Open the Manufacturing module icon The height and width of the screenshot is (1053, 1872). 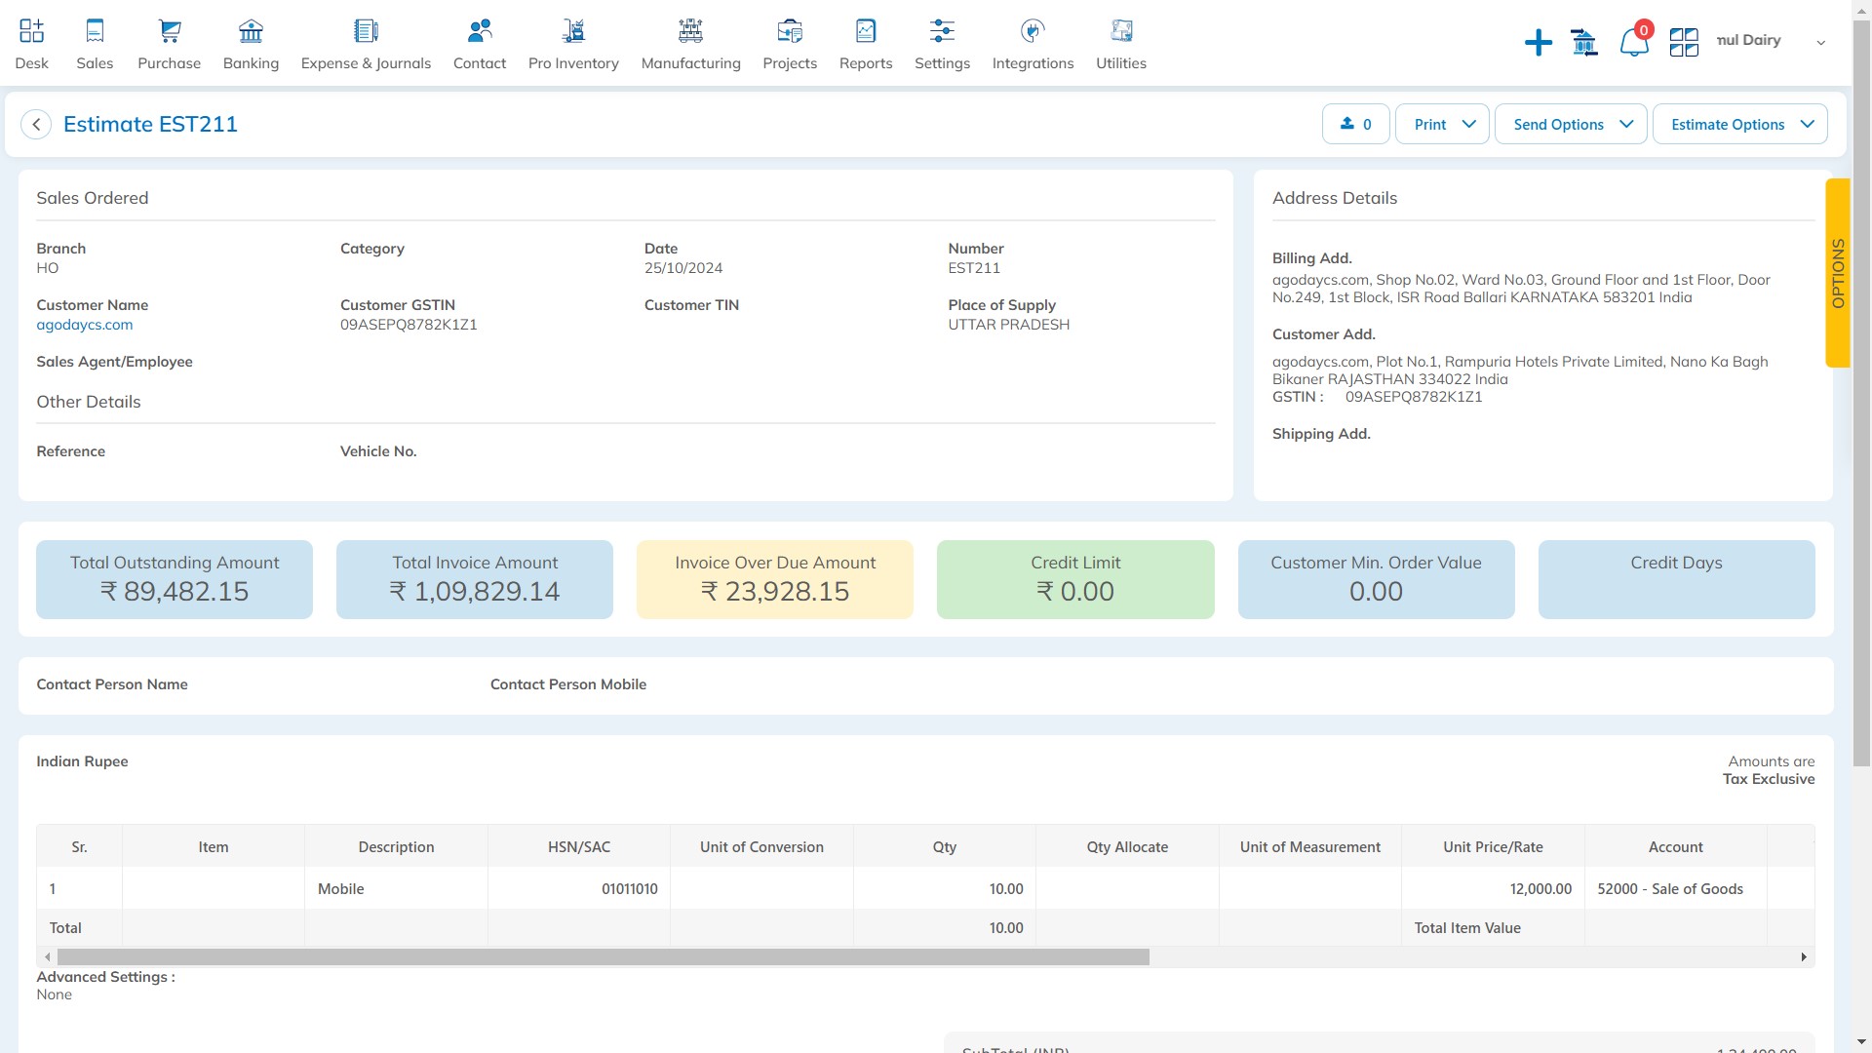[690, 31]
